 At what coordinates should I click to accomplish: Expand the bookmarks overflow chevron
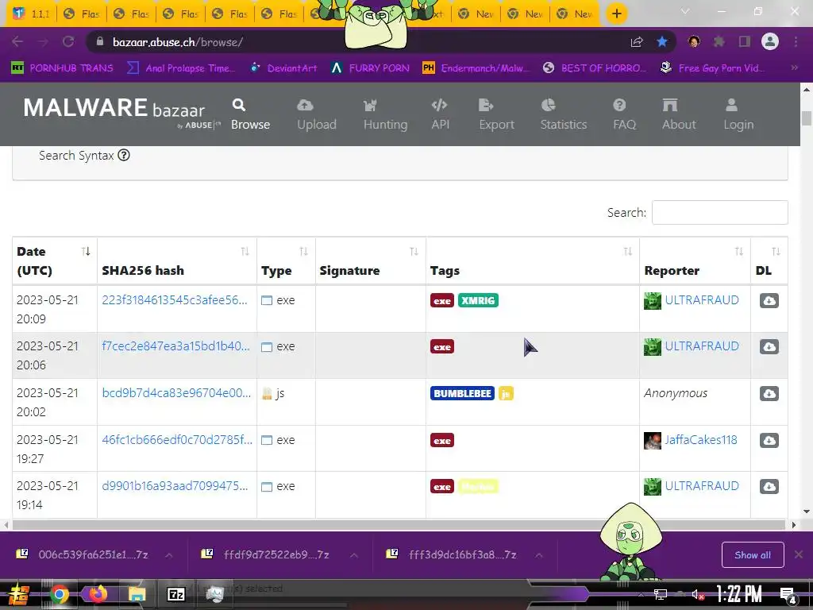794,68
